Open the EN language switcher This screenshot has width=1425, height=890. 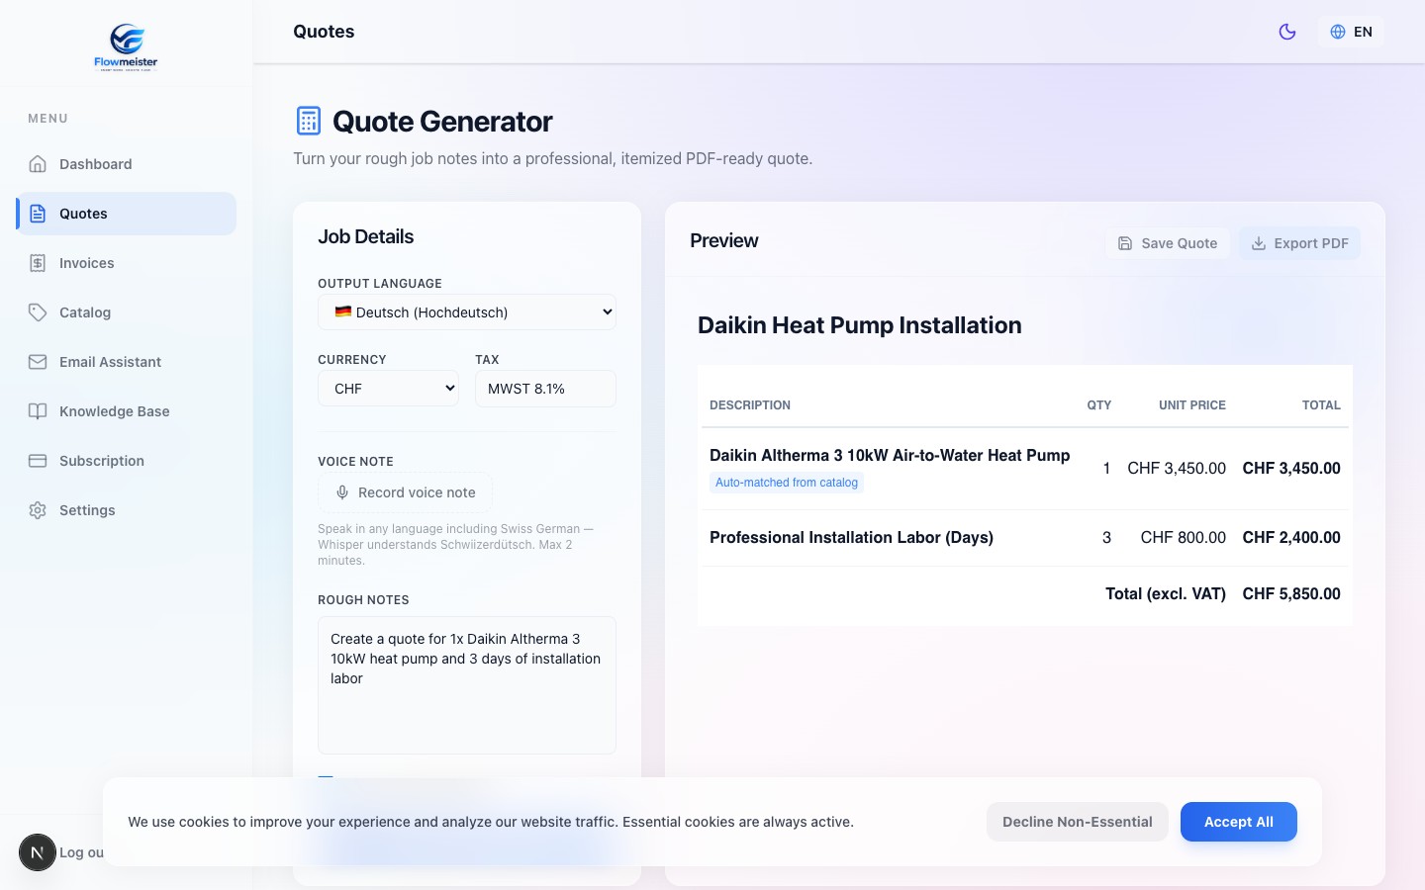point(1351,32)
